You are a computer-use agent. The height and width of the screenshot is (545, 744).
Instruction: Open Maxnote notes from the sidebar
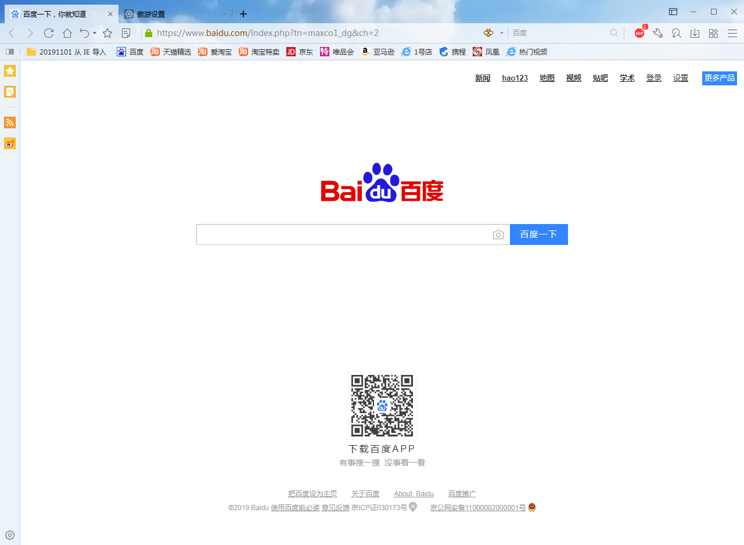pyautogui.click(x=9, y=92)
